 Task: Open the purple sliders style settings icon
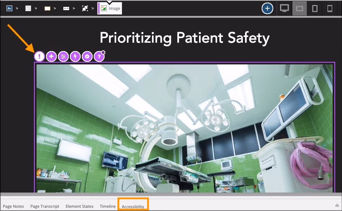[x=63, y=56]
